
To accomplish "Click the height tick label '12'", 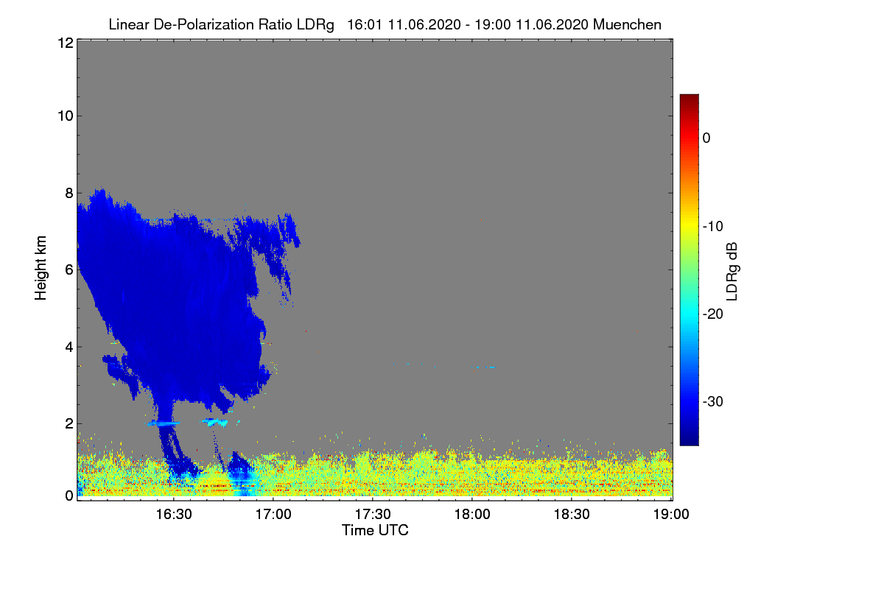I will click(64, 43).
